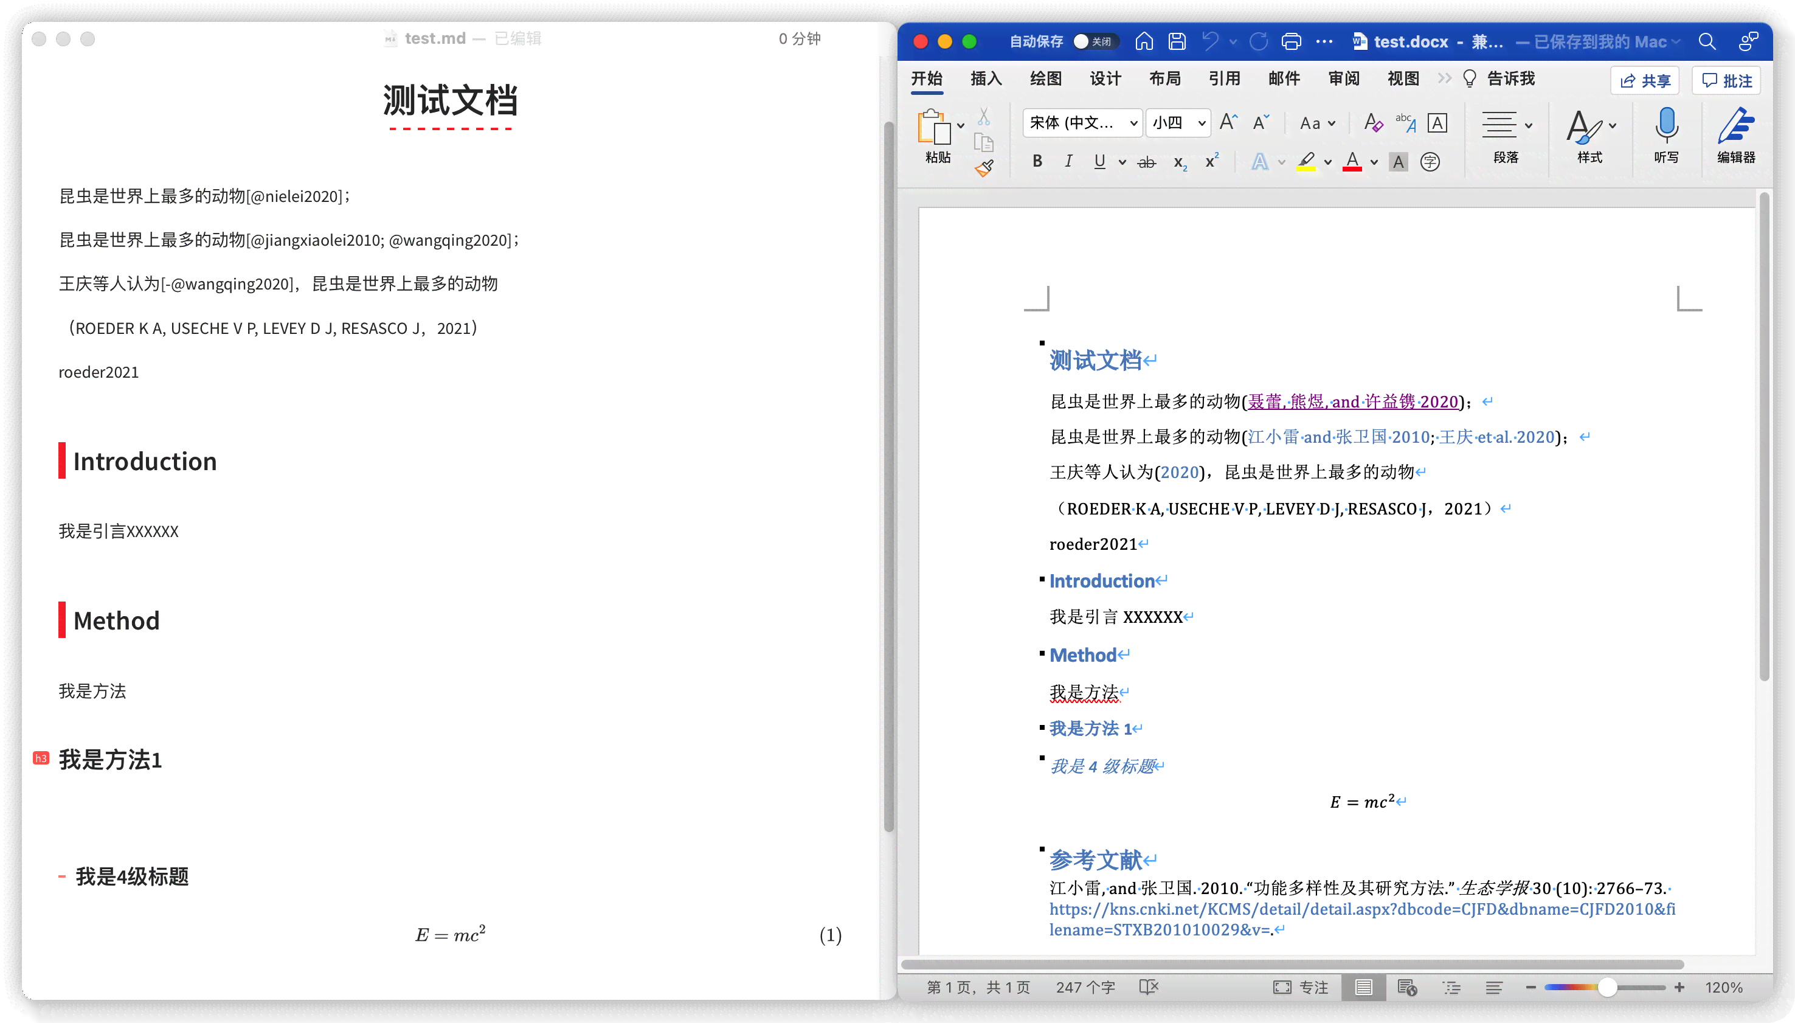Open the font name combo box 宋体
1795x1023 pixels.
coord(1082,122)
